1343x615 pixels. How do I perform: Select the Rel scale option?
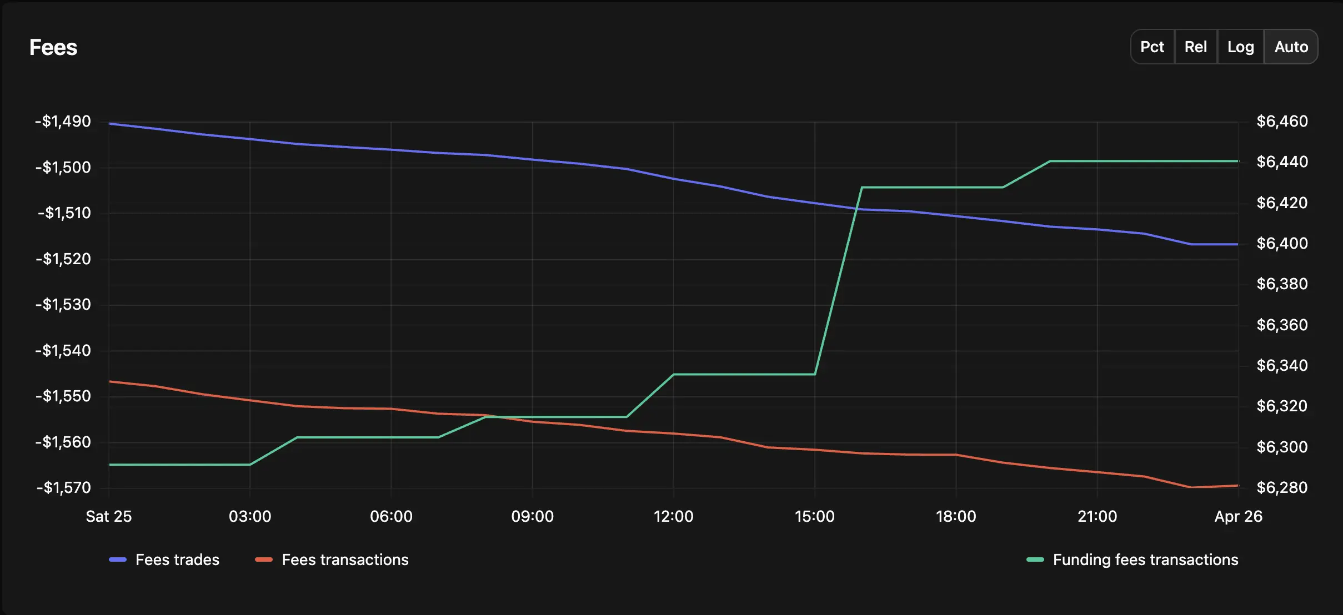click(1196, 47)
